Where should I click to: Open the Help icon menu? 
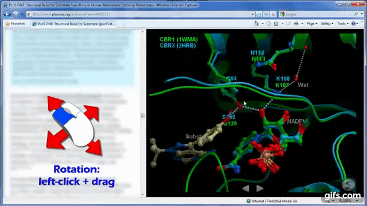[x=353, y=23]
